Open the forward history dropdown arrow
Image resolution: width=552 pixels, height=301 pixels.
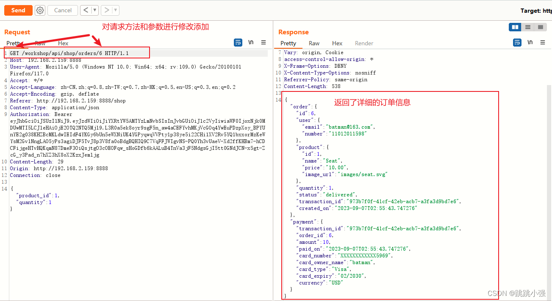(x=116, y=10)
